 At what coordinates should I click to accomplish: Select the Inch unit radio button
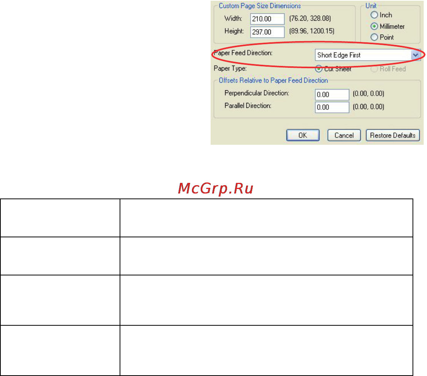point(374,15)
